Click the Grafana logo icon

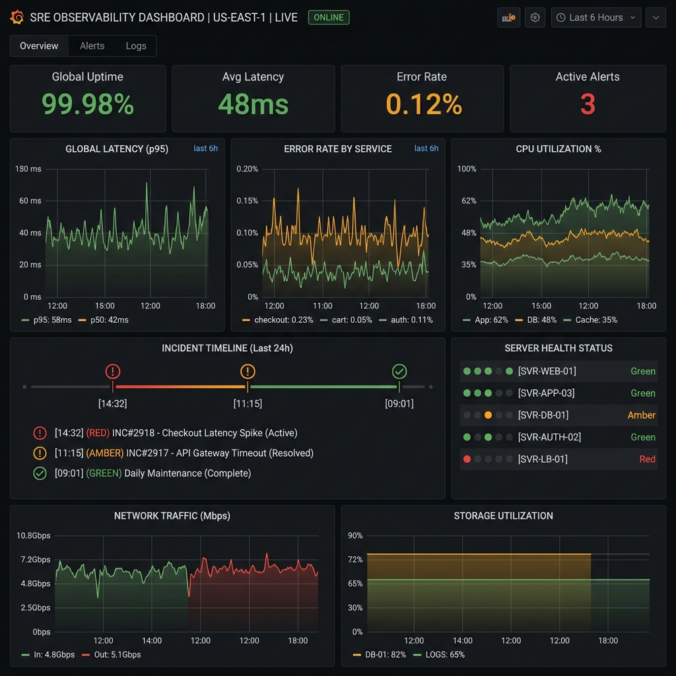click(17, 17)
